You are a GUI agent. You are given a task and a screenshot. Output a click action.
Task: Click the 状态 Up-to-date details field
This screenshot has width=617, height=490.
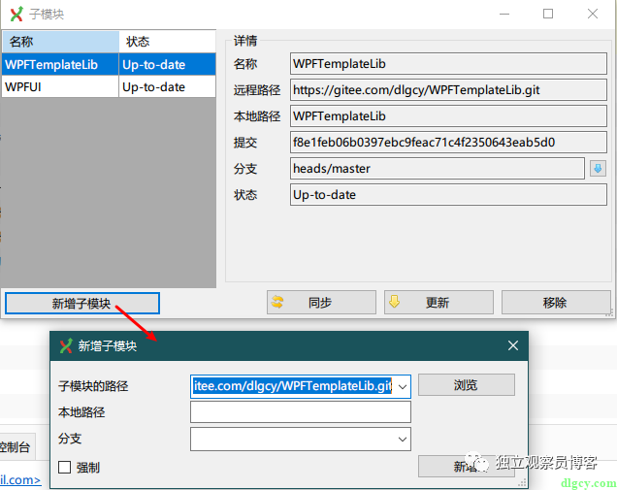(448, 195)
